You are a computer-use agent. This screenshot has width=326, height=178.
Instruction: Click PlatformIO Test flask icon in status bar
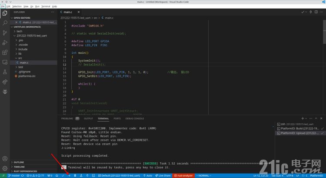coord(81,175)
